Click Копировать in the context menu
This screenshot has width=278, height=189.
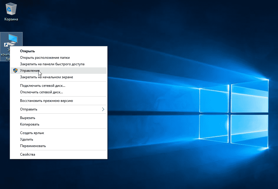[30, 124]
